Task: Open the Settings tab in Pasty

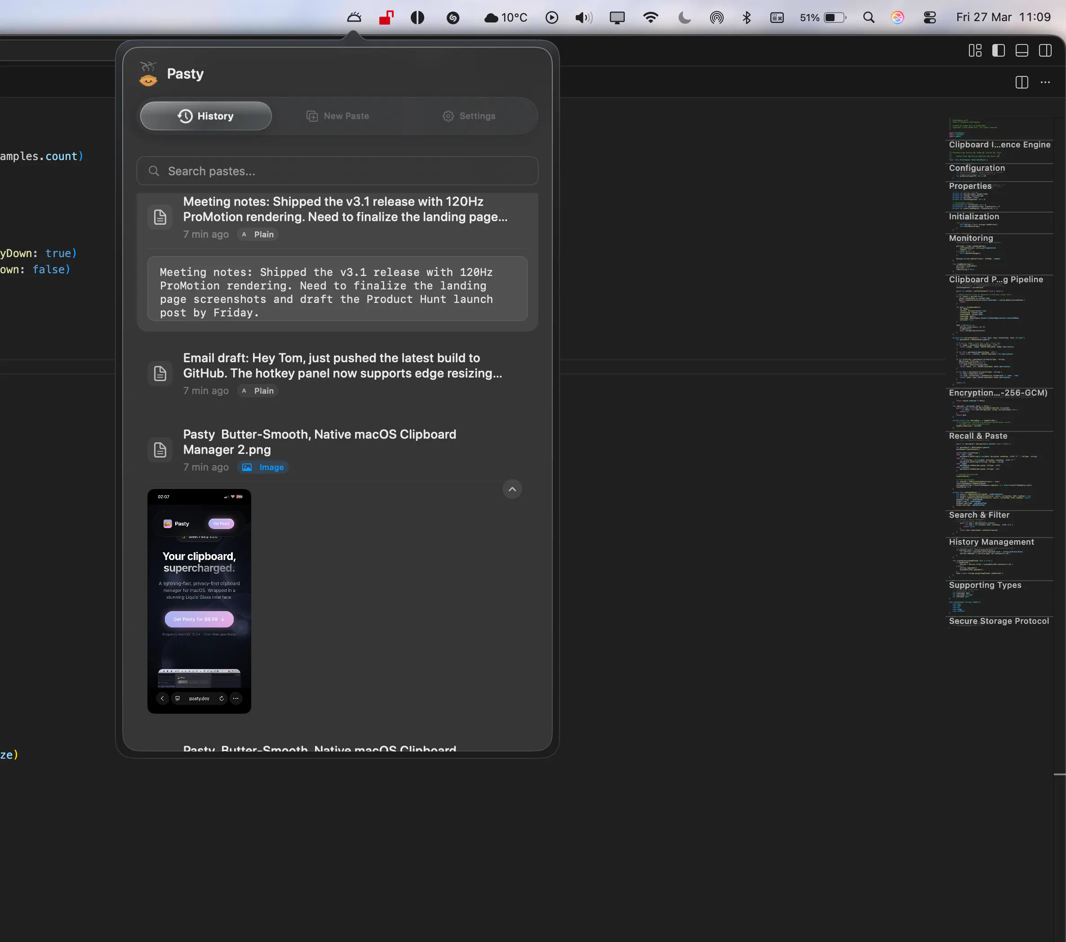Action: click(x=469, y=116)
